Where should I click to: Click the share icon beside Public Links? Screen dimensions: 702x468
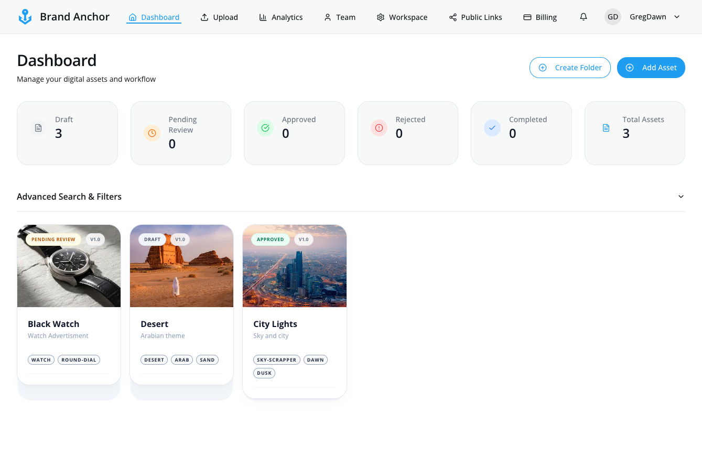pos(453,17)
